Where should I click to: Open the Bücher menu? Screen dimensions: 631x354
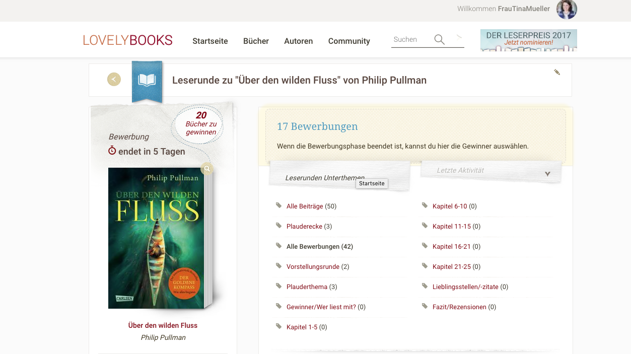(256, 41)
